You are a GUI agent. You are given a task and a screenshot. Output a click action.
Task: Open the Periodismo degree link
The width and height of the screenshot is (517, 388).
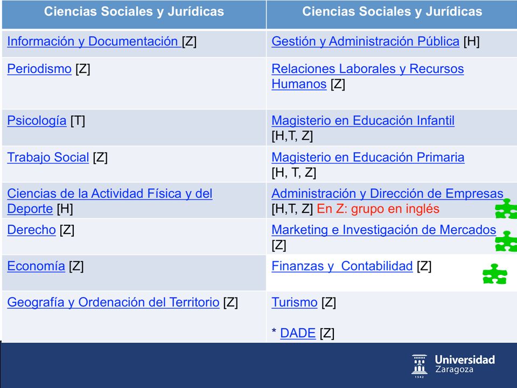[39, 69]
